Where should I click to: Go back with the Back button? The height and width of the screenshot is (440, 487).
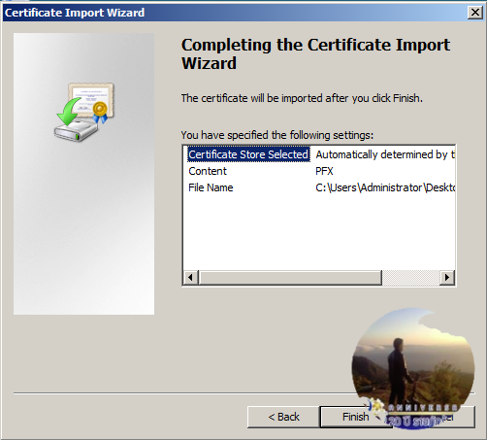point(283,417)
